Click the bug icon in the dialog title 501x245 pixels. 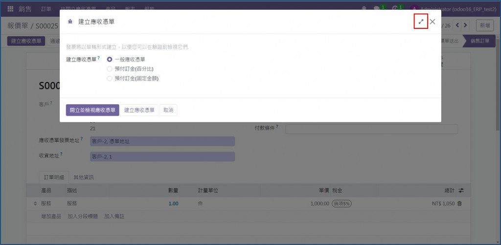pyautogui.click(x=70, y=22)
